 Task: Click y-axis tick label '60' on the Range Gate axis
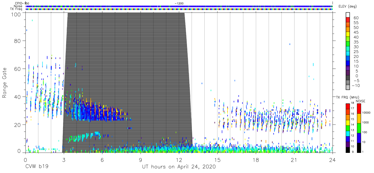click(x=18, y=69)
